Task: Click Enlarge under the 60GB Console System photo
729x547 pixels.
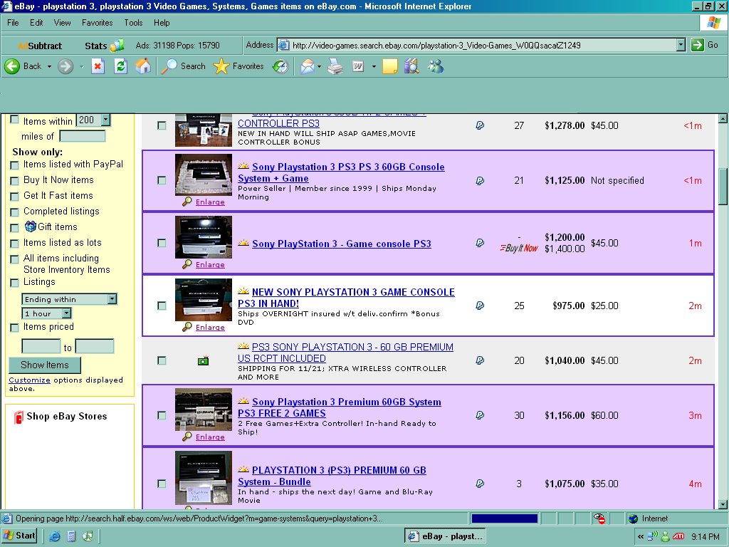Action: [x=210, y=202]
